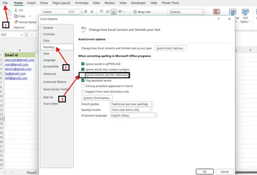Select Save category in Options

click(x=57, y=54)
